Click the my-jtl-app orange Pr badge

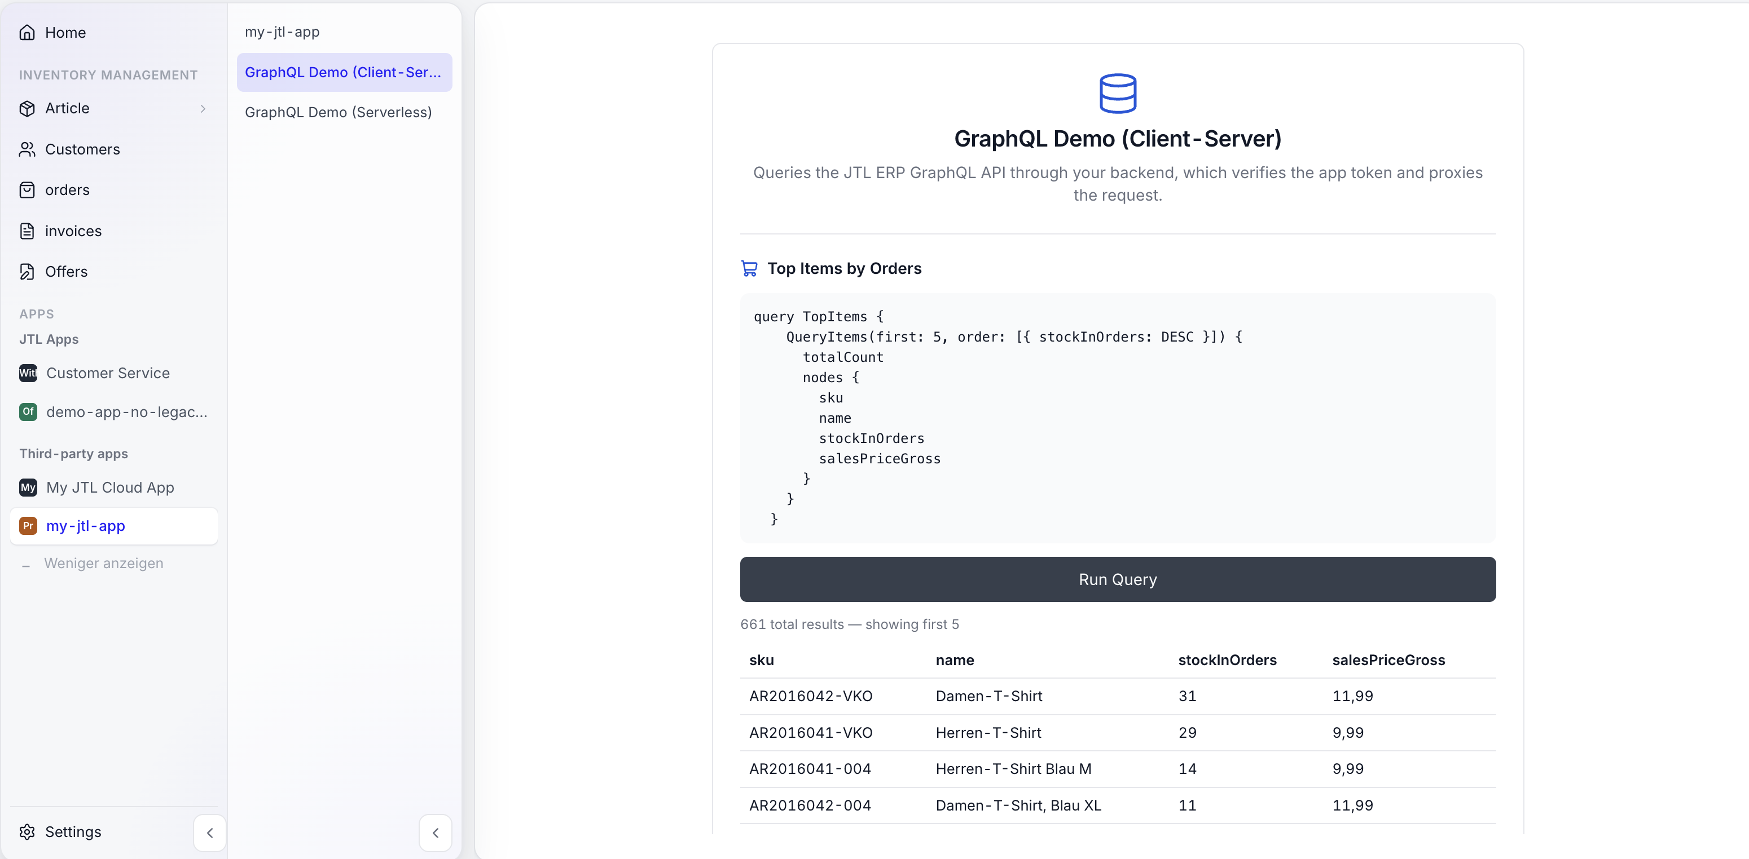[28, 526]
